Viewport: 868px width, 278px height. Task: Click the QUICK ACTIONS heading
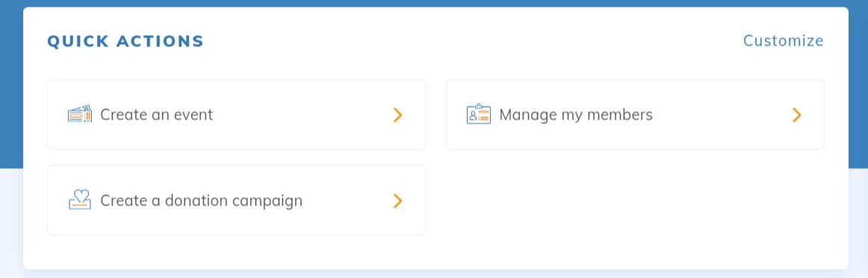pos(125,42)
